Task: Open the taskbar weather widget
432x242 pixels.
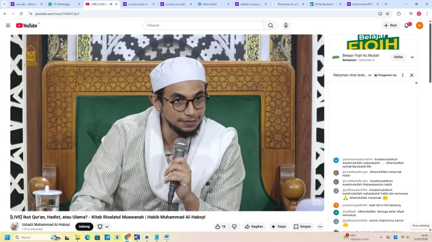Action: tap(357, 237)
